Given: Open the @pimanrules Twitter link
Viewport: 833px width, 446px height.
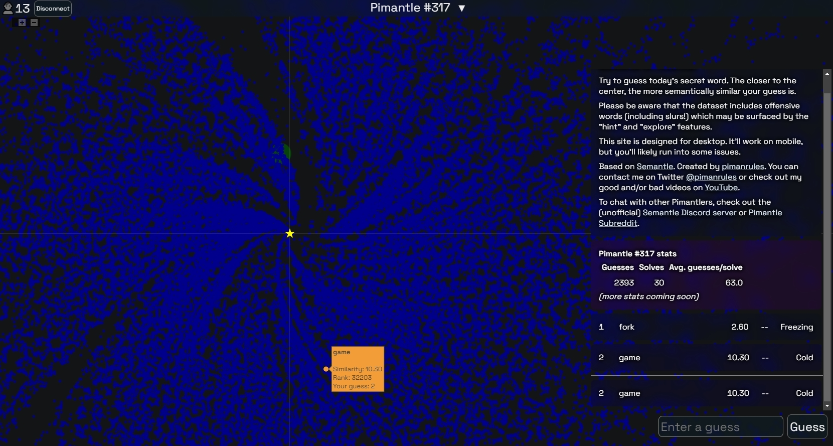Looking at the screenshot, I should coord(711,177).
